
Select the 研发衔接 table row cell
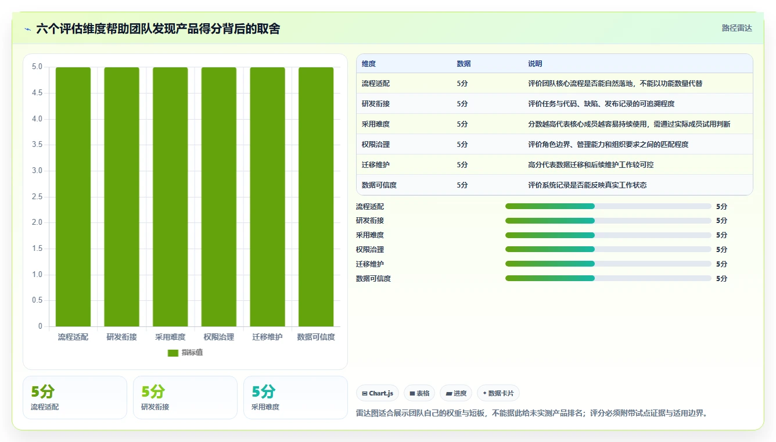click(376, 104)
